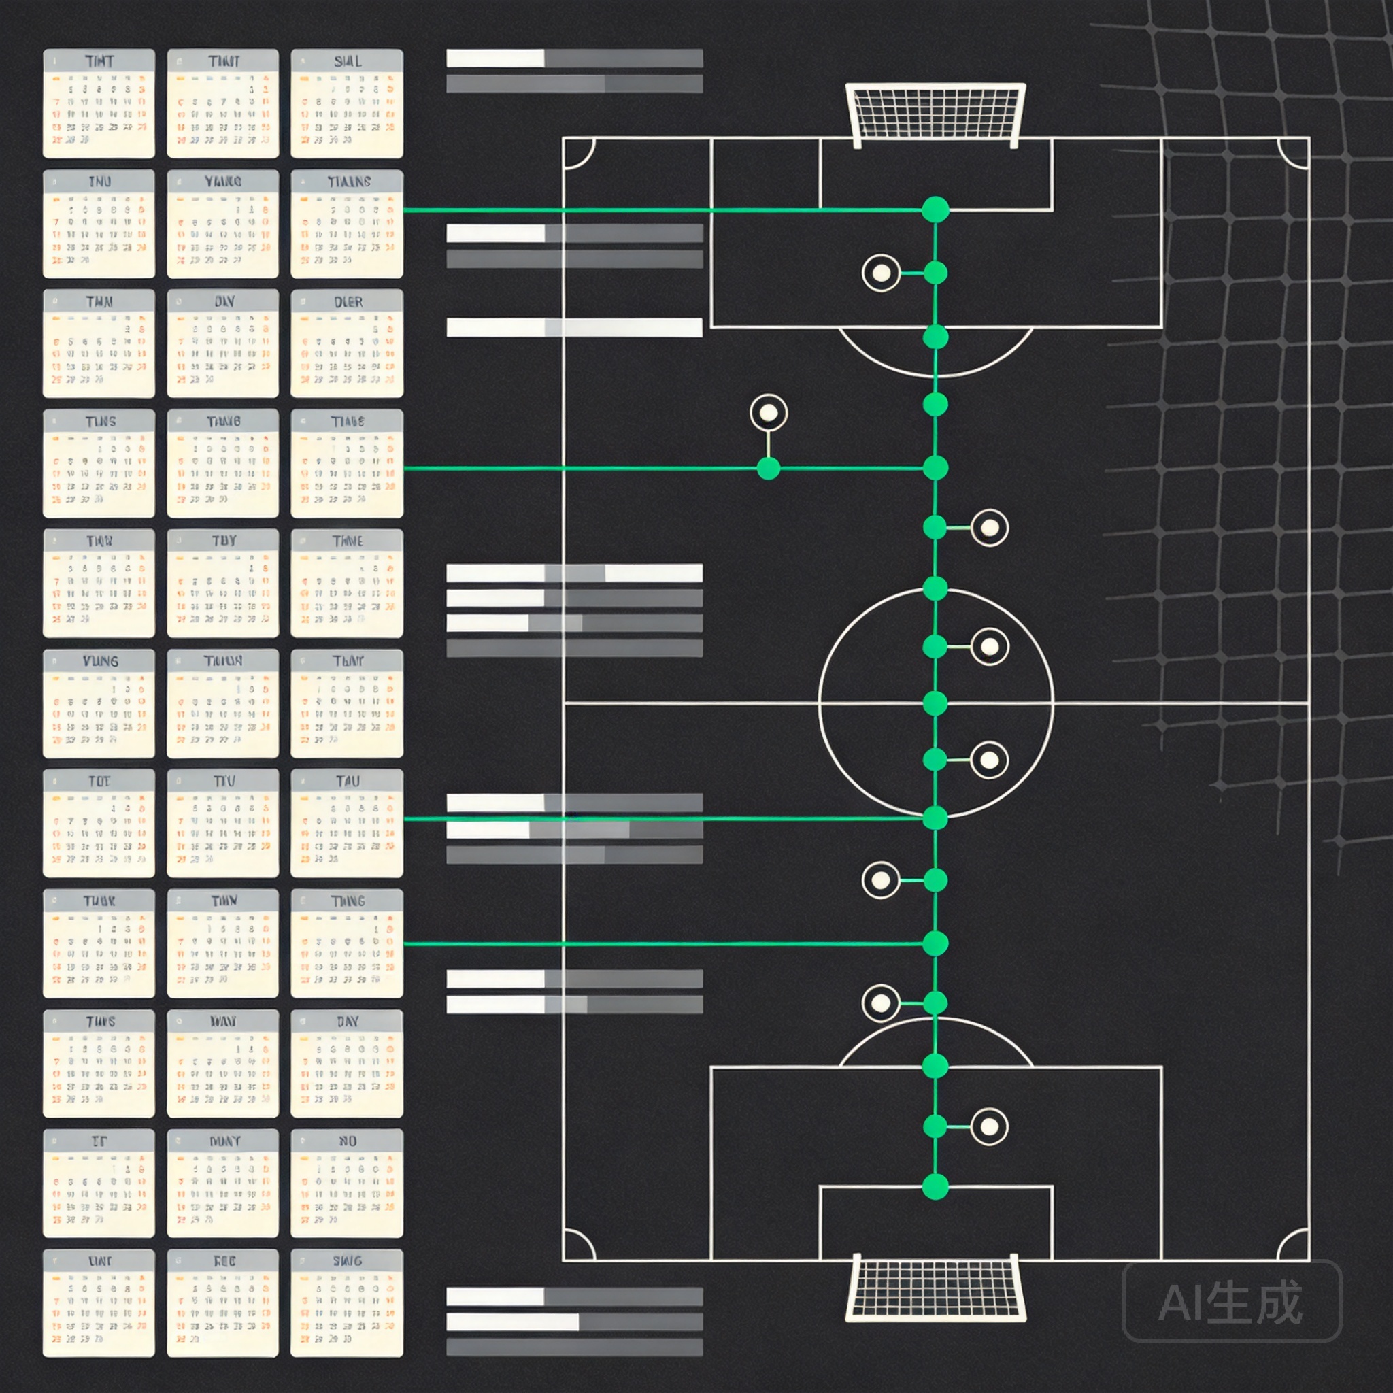This screenshot has height=1393, width=1393.
Task: Select the ring marker beside the bottom penalty arc
Action: click(x=880, y=1003)
